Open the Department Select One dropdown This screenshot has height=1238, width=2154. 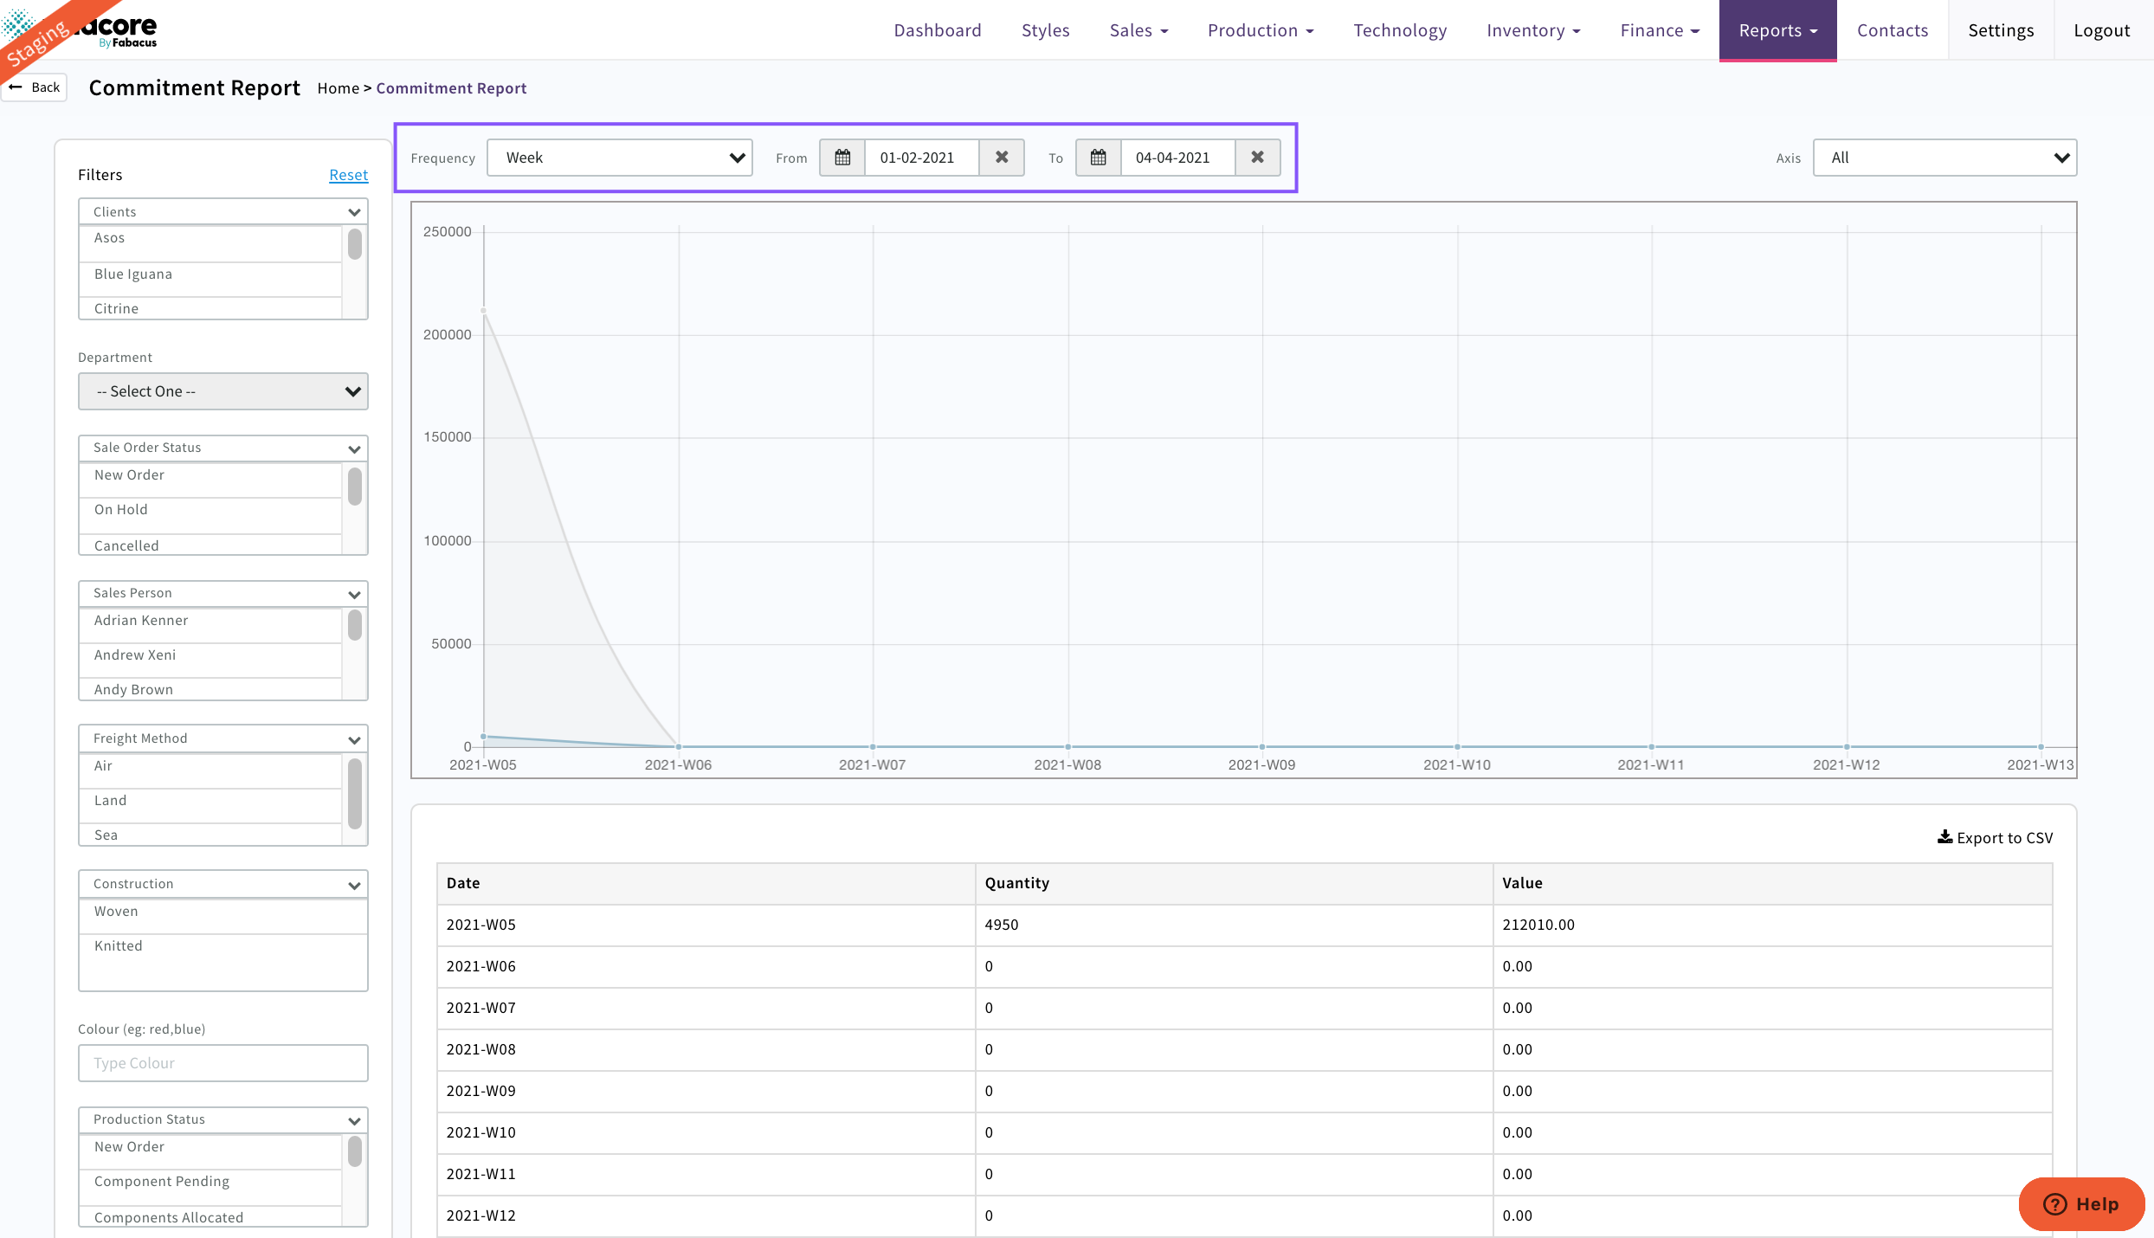pos(223,391)
